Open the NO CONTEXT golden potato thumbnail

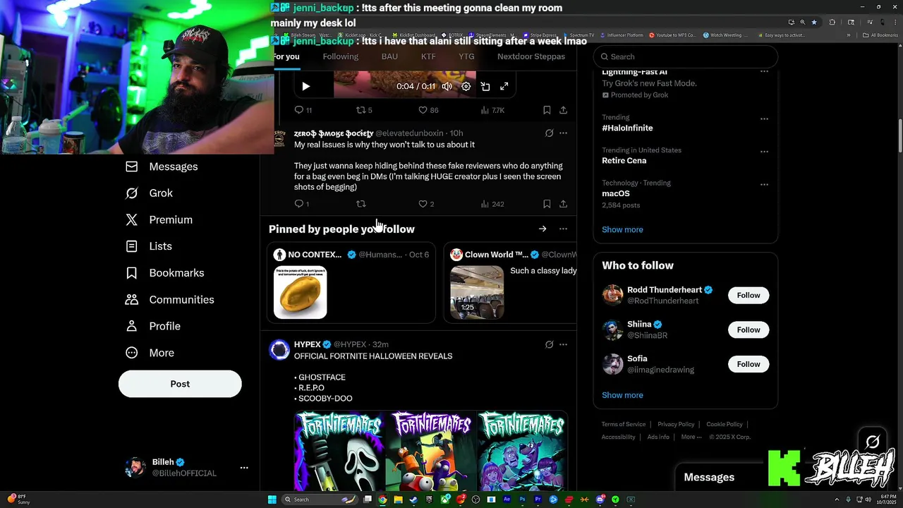301,292
